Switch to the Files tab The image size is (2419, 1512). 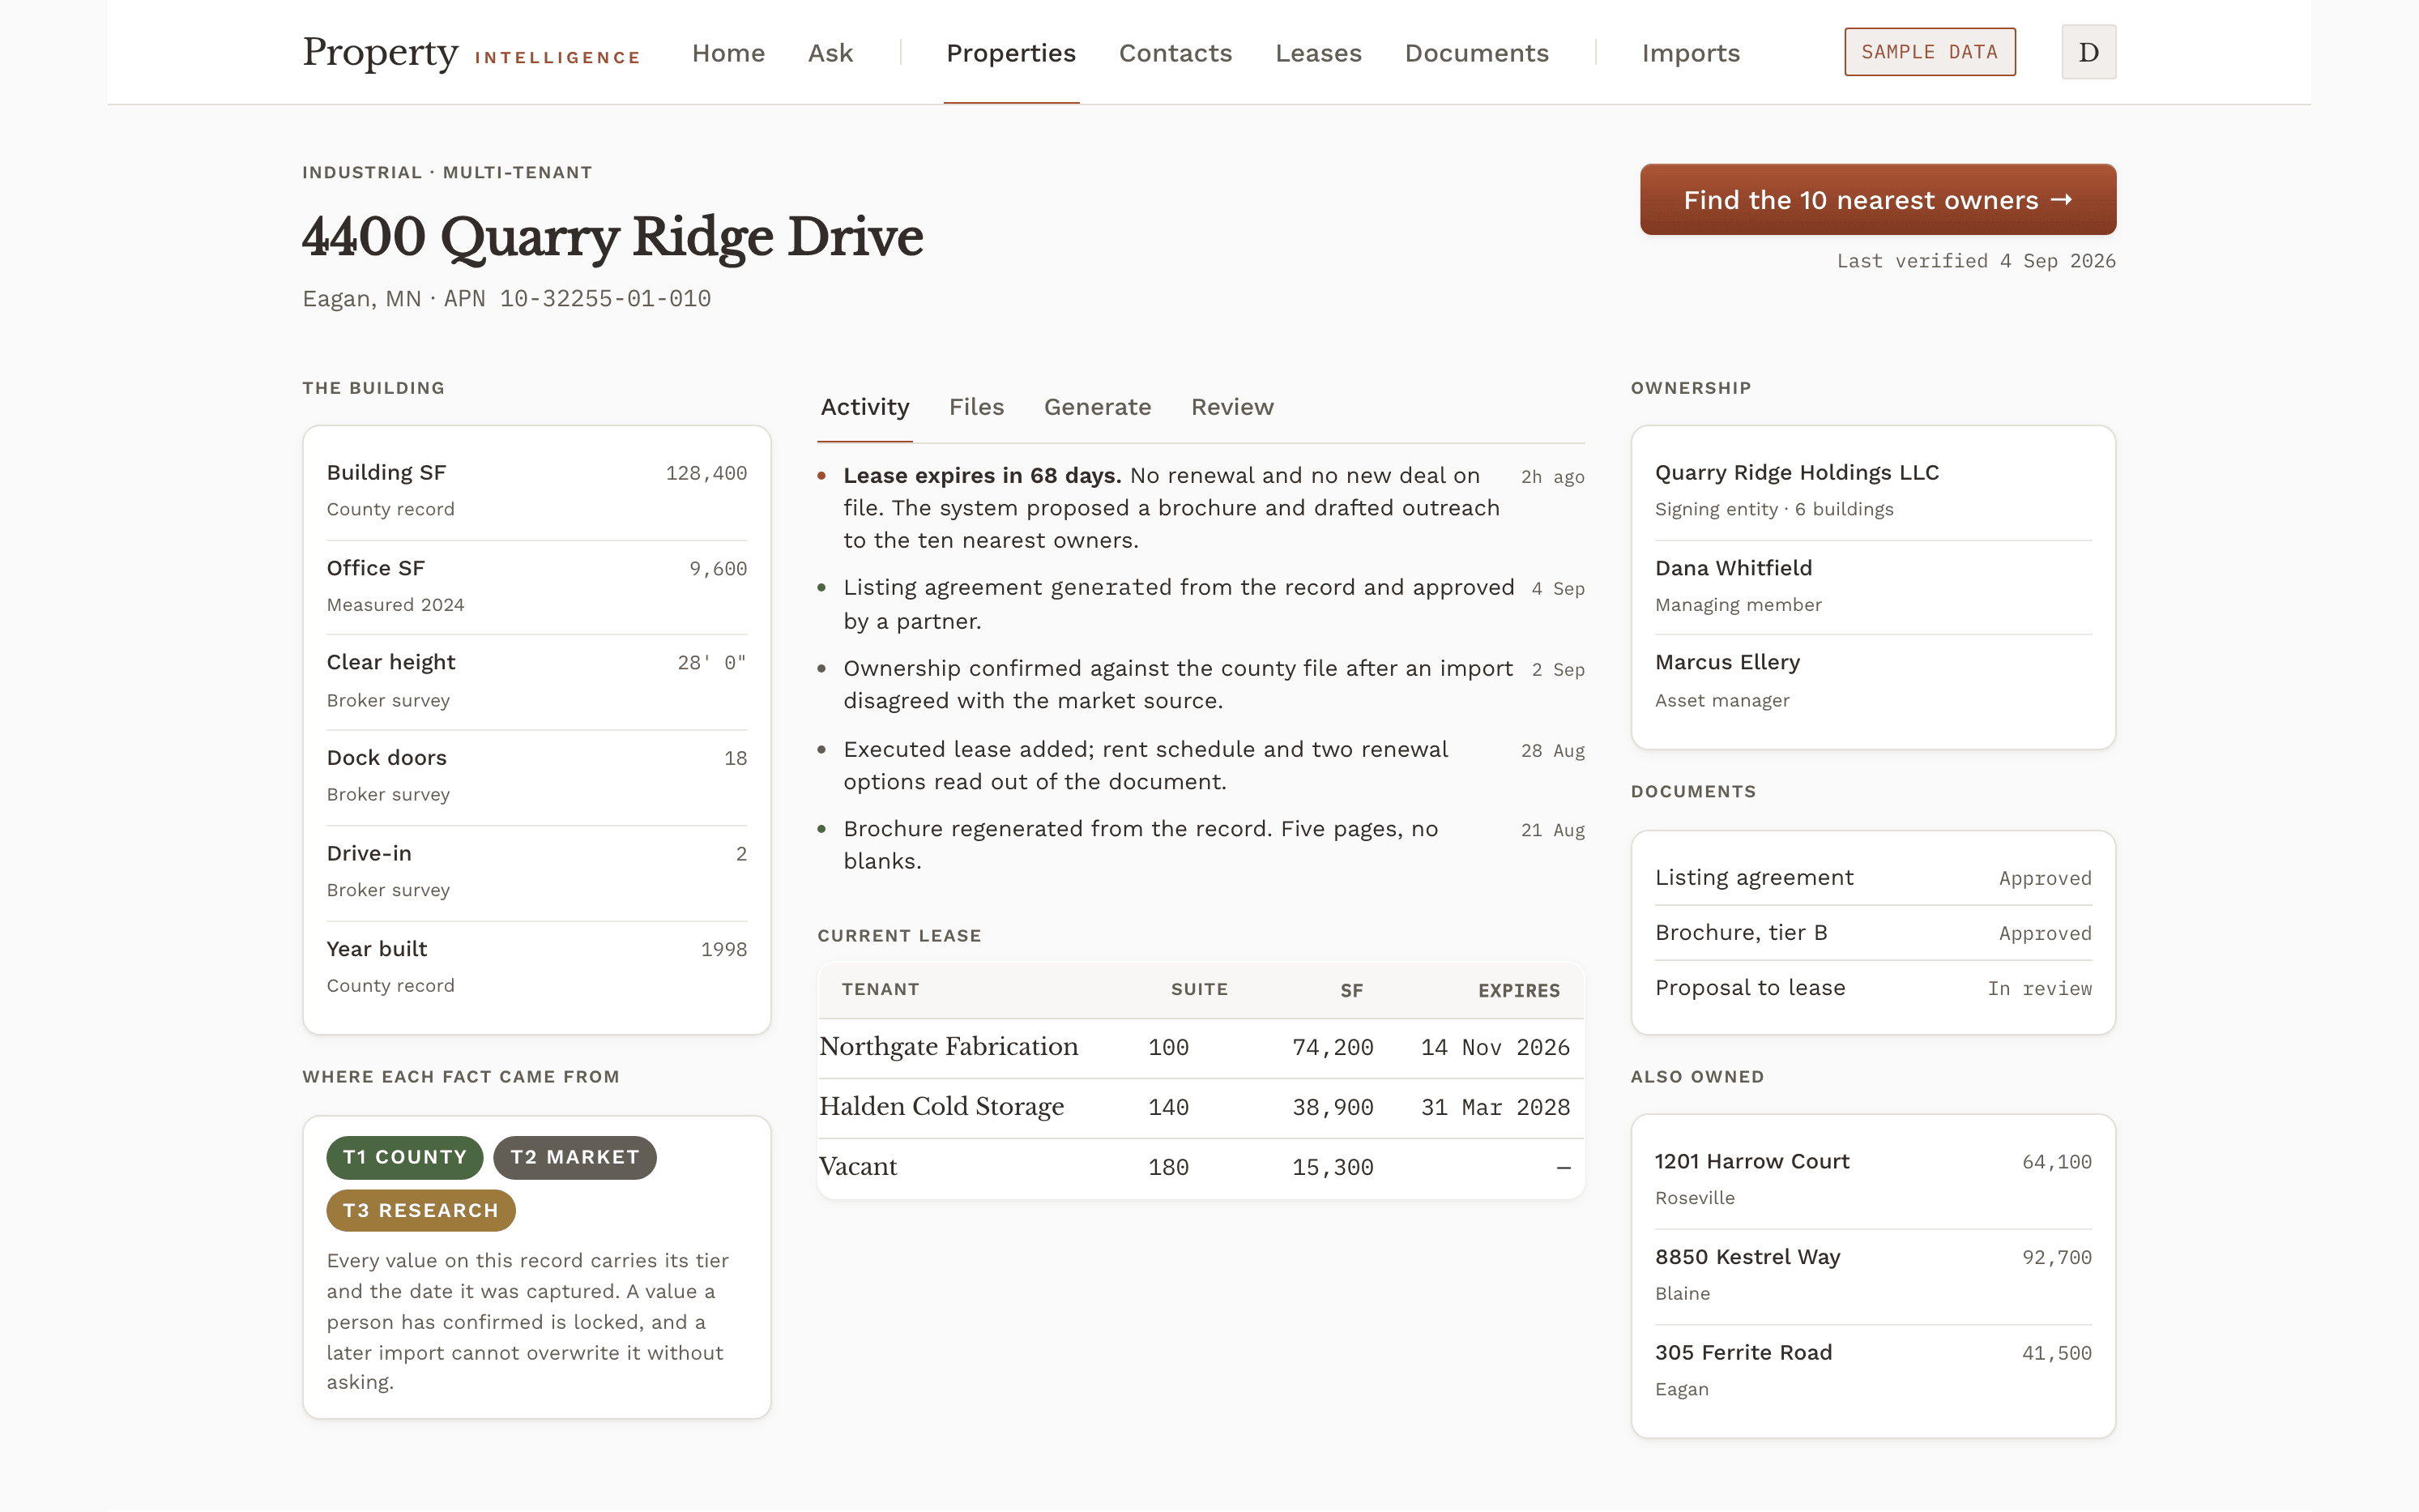pos(975,407)
